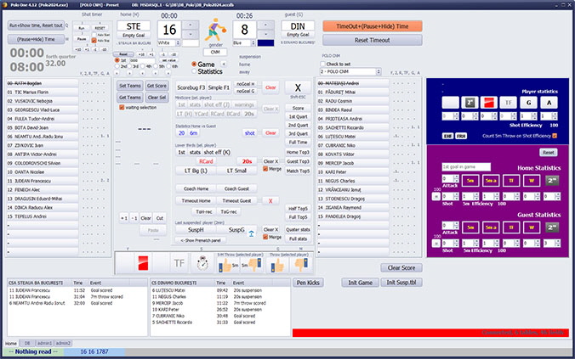The image size is (575, 359).
Task: Click the G button in Player statistics
Action: point(528,103)
